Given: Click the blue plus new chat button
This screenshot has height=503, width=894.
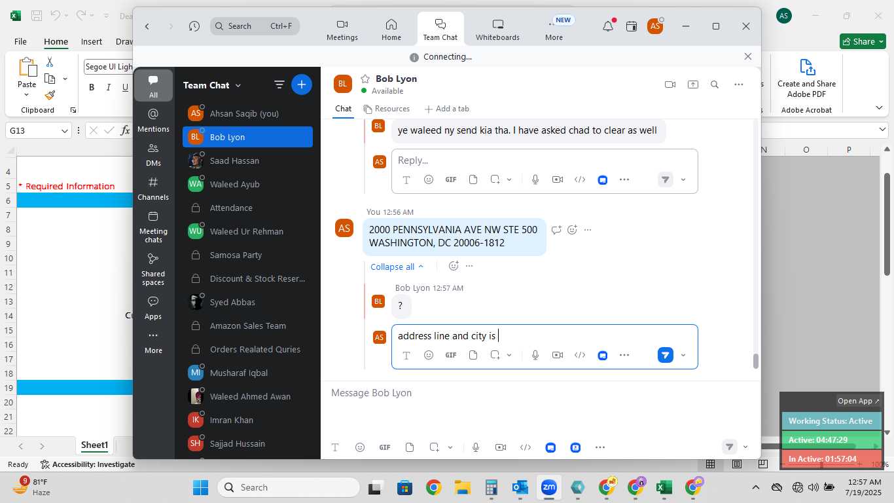Looking at the screenshot, I should (x=302, y=84).
